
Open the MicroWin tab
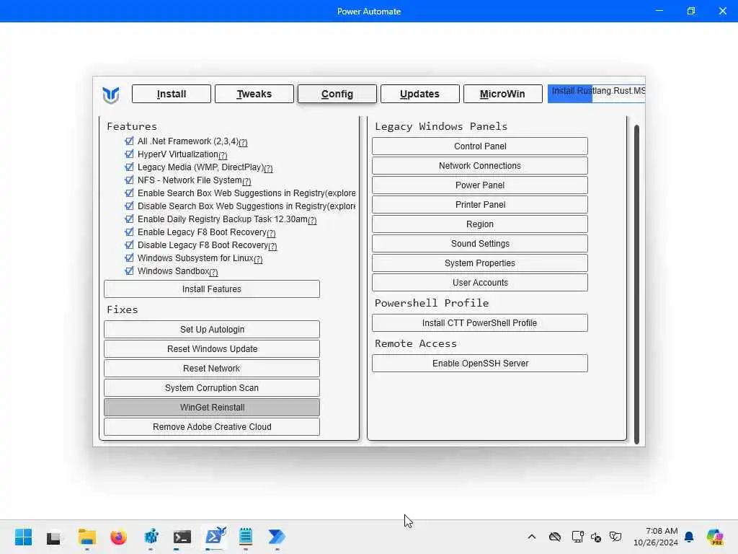click(502, 94)
